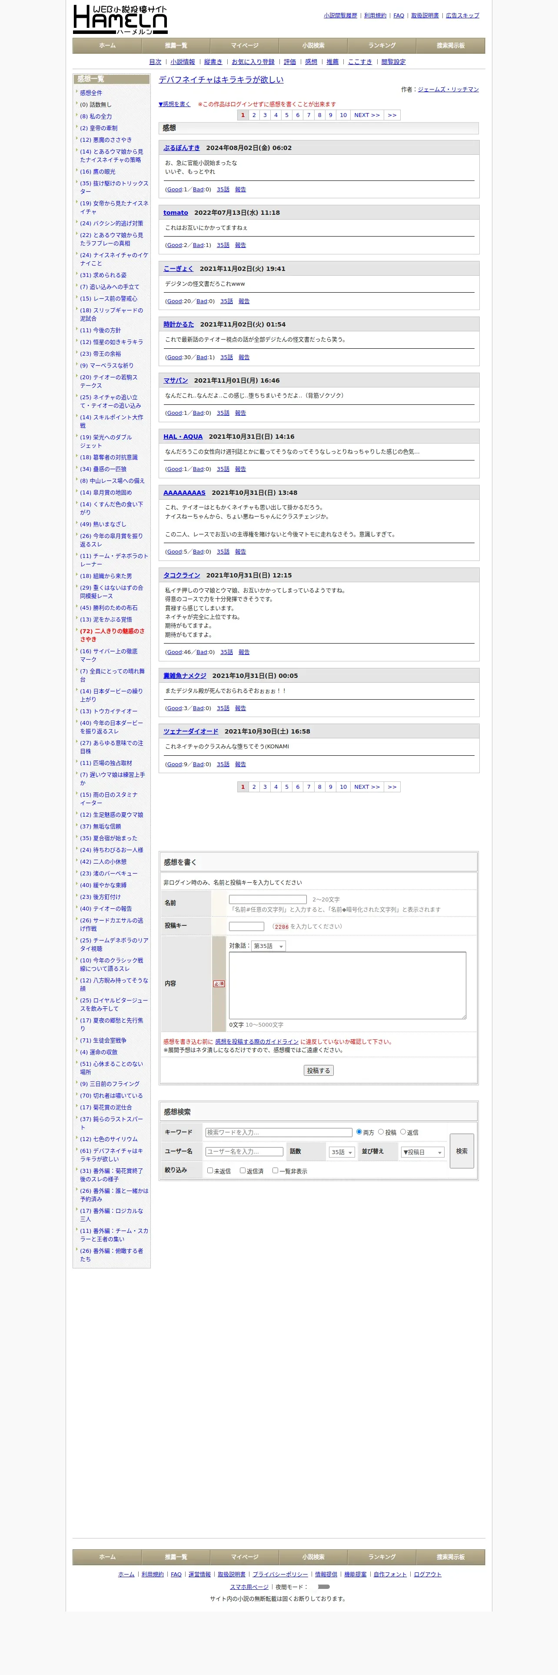Image resolution: width=558 pixels, height=1675 pixels.
Task: Click Good on AAAAAAAAS's comment
Action: tap(175, 551)
